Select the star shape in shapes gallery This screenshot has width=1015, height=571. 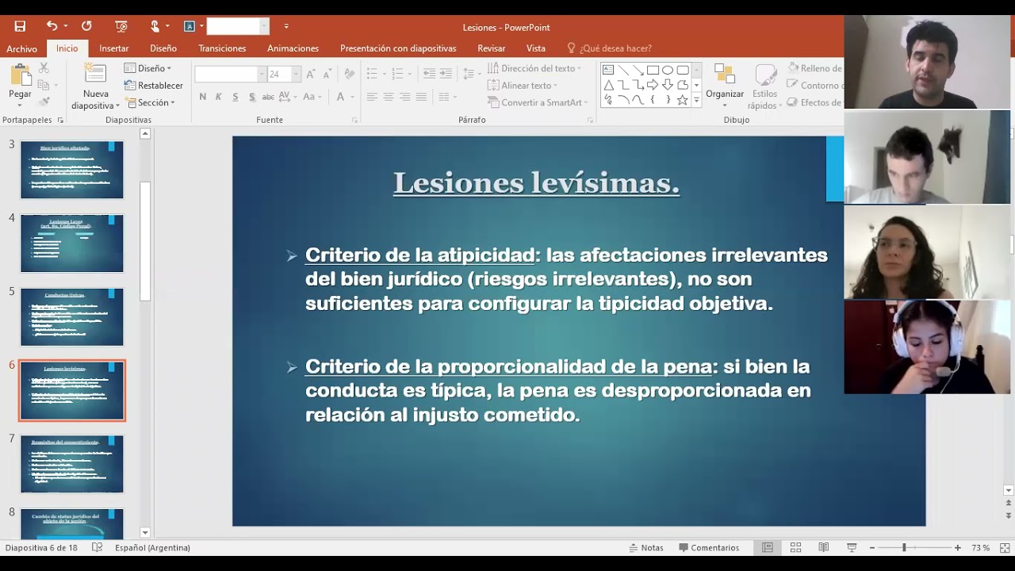tap(682, 100)
